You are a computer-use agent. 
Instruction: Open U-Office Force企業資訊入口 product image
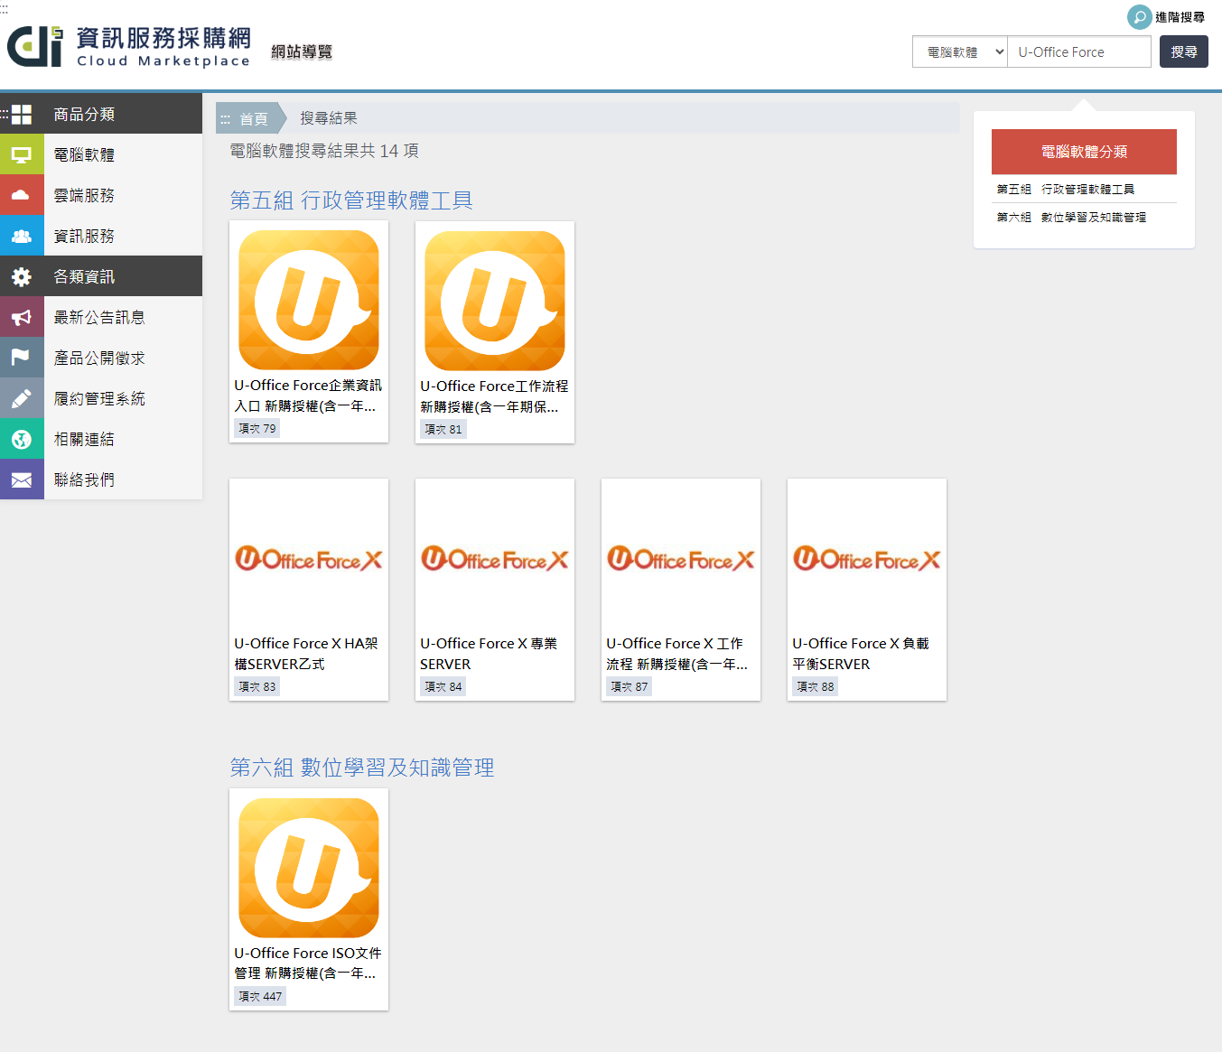pyautogui.click(x=309, y=300)
